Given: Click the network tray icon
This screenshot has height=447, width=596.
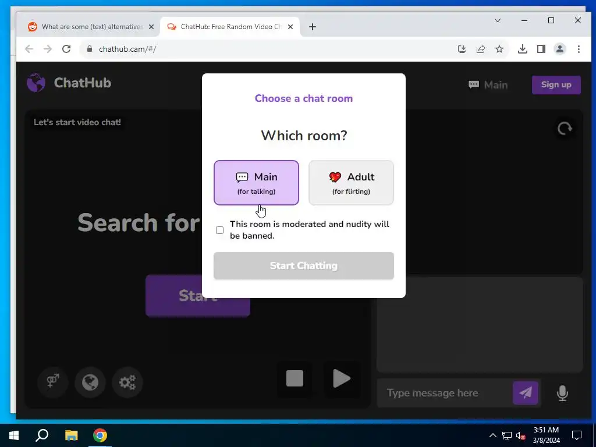Looking at the screenshot, I should pos(507,435).
